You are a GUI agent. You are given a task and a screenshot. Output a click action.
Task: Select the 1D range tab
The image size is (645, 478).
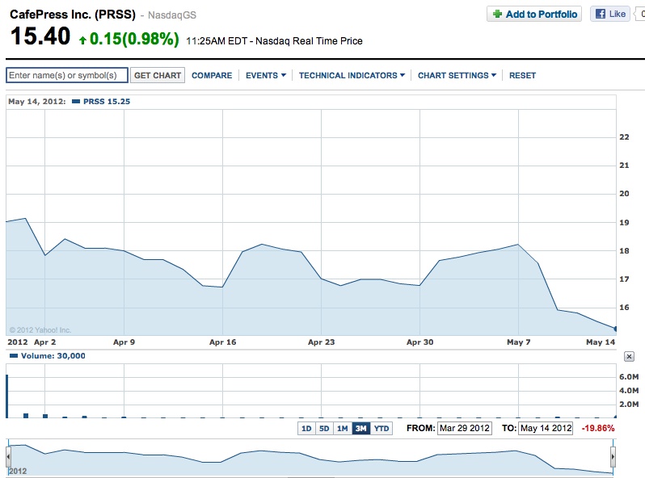click(x=306, y=429)
